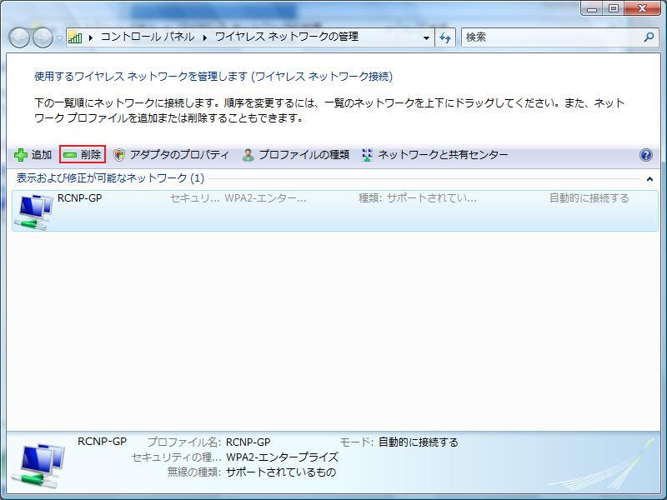Viewport: 667px width, 500px height.
Task: Click the wireless signal icon in address bar
Action: pos(75,37)
